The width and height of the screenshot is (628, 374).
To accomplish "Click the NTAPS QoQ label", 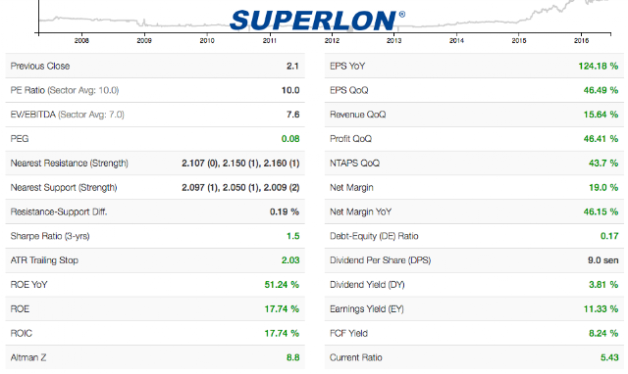I will (354, 164).
